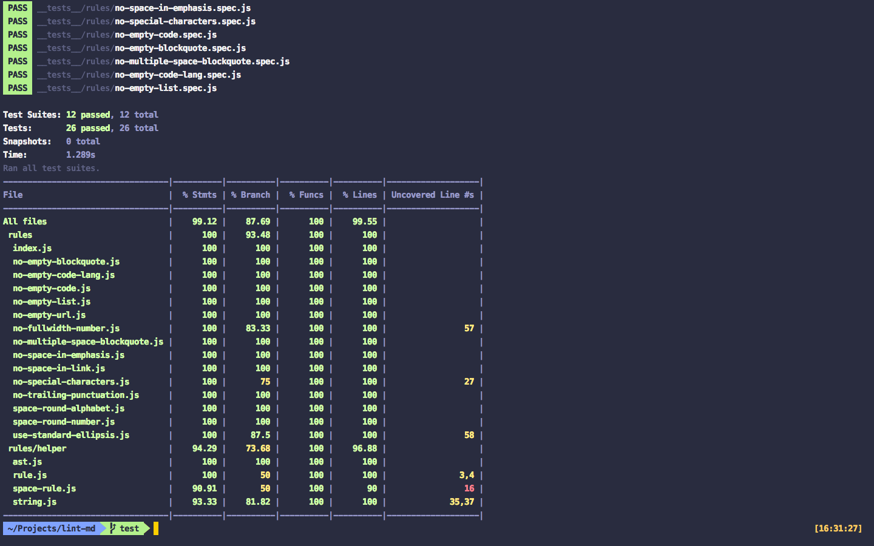
Task: Click uncovered lines 35,37 for string.js
Action: point(462,502)
